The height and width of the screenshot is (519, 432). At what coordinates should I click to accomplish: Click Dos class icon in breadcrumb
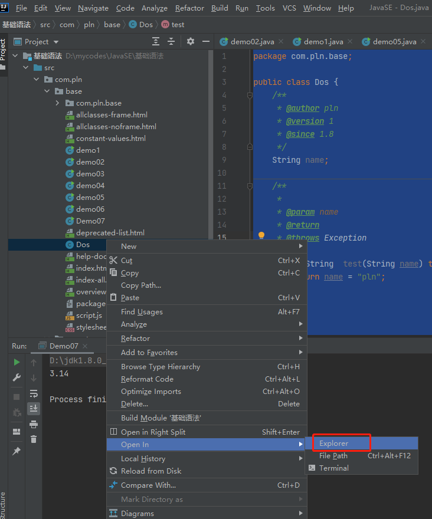click(133, 25)
